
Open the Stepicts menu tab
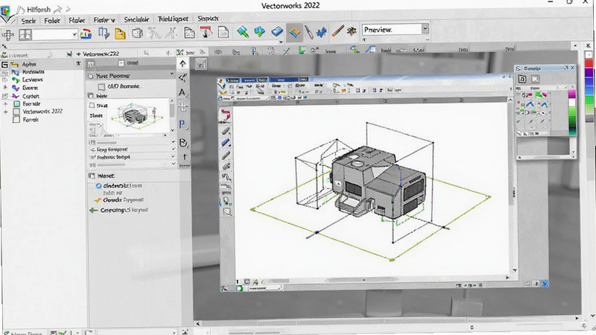coord(208,18)
